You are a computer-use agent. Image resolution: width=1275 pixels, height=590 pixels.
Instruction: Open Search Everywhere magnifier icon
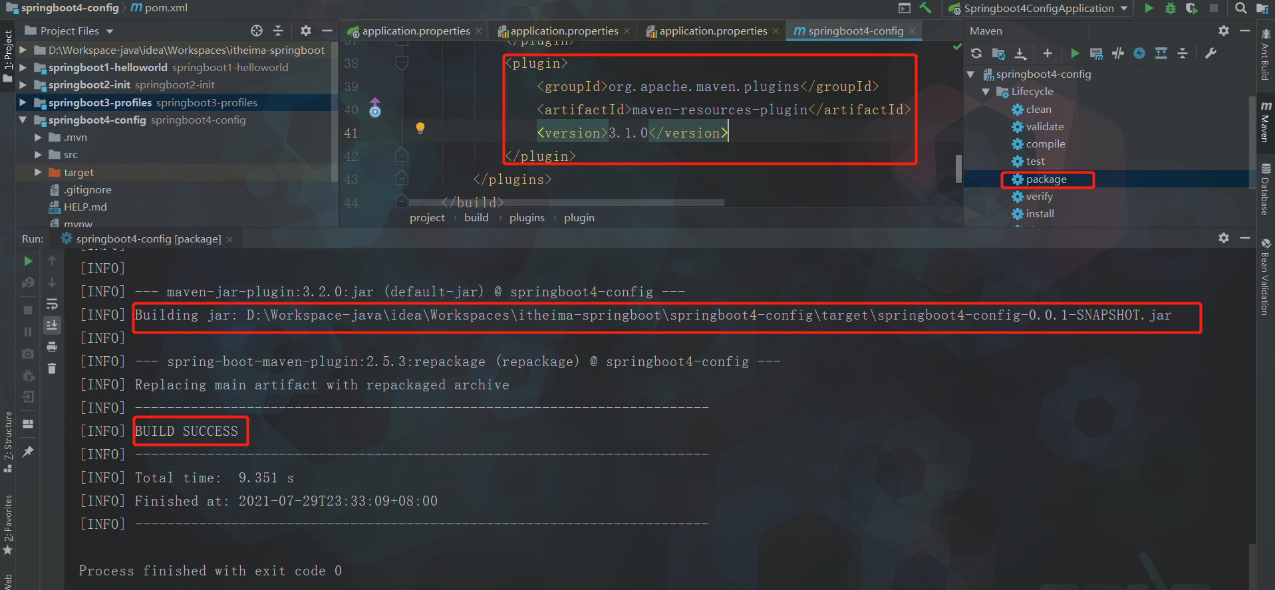pos(1240,8)
